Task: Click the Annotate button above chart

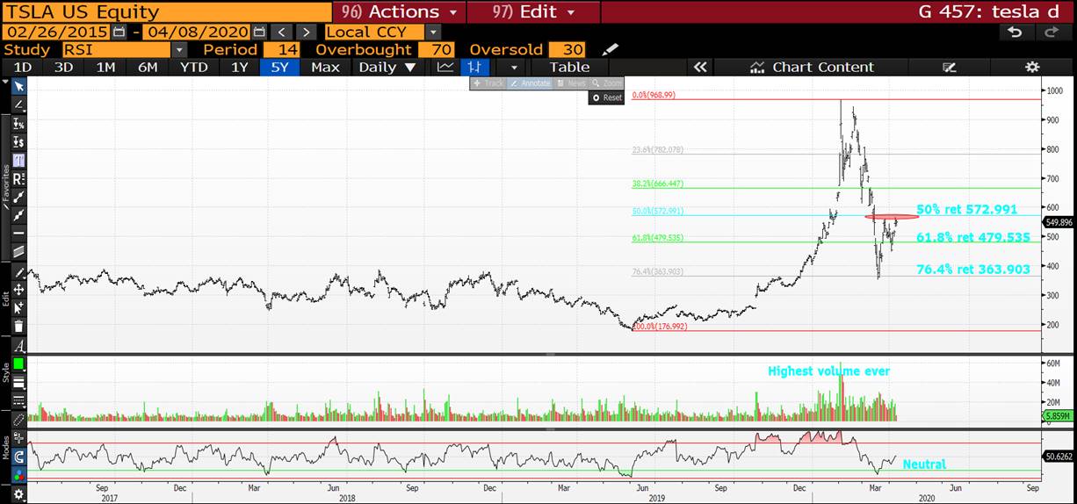Action: (530, 83)
